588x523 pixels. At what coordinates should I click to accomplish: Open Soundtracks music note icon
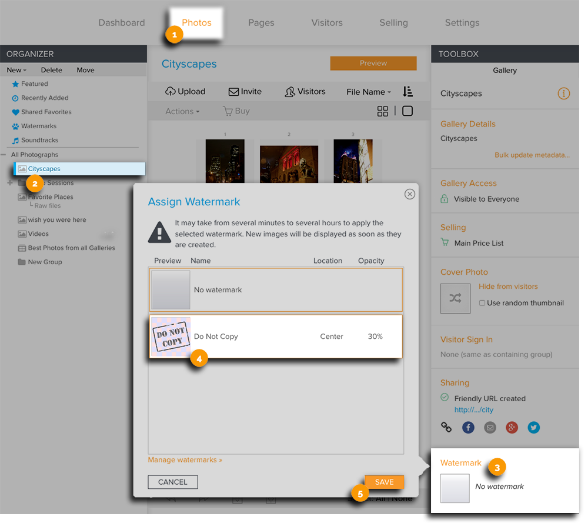[15, 141]
